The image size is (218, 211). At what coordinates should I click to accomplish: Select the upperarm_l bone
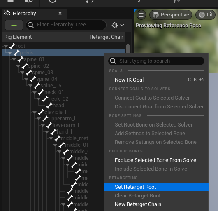click(62, 119)
